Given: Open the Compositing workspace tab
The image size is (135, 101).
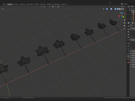Looking at the screenshot, I should pos(56,4).
